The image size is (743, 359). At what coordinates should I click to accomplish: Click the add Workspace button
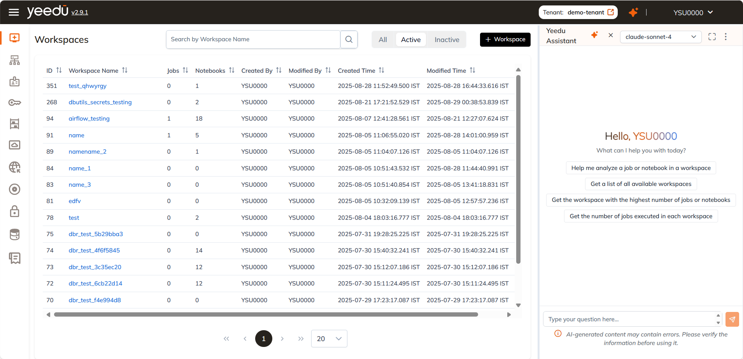pos(505,39)
